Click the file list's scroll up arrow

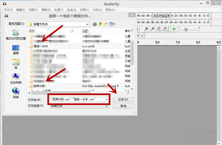(132, 30)
